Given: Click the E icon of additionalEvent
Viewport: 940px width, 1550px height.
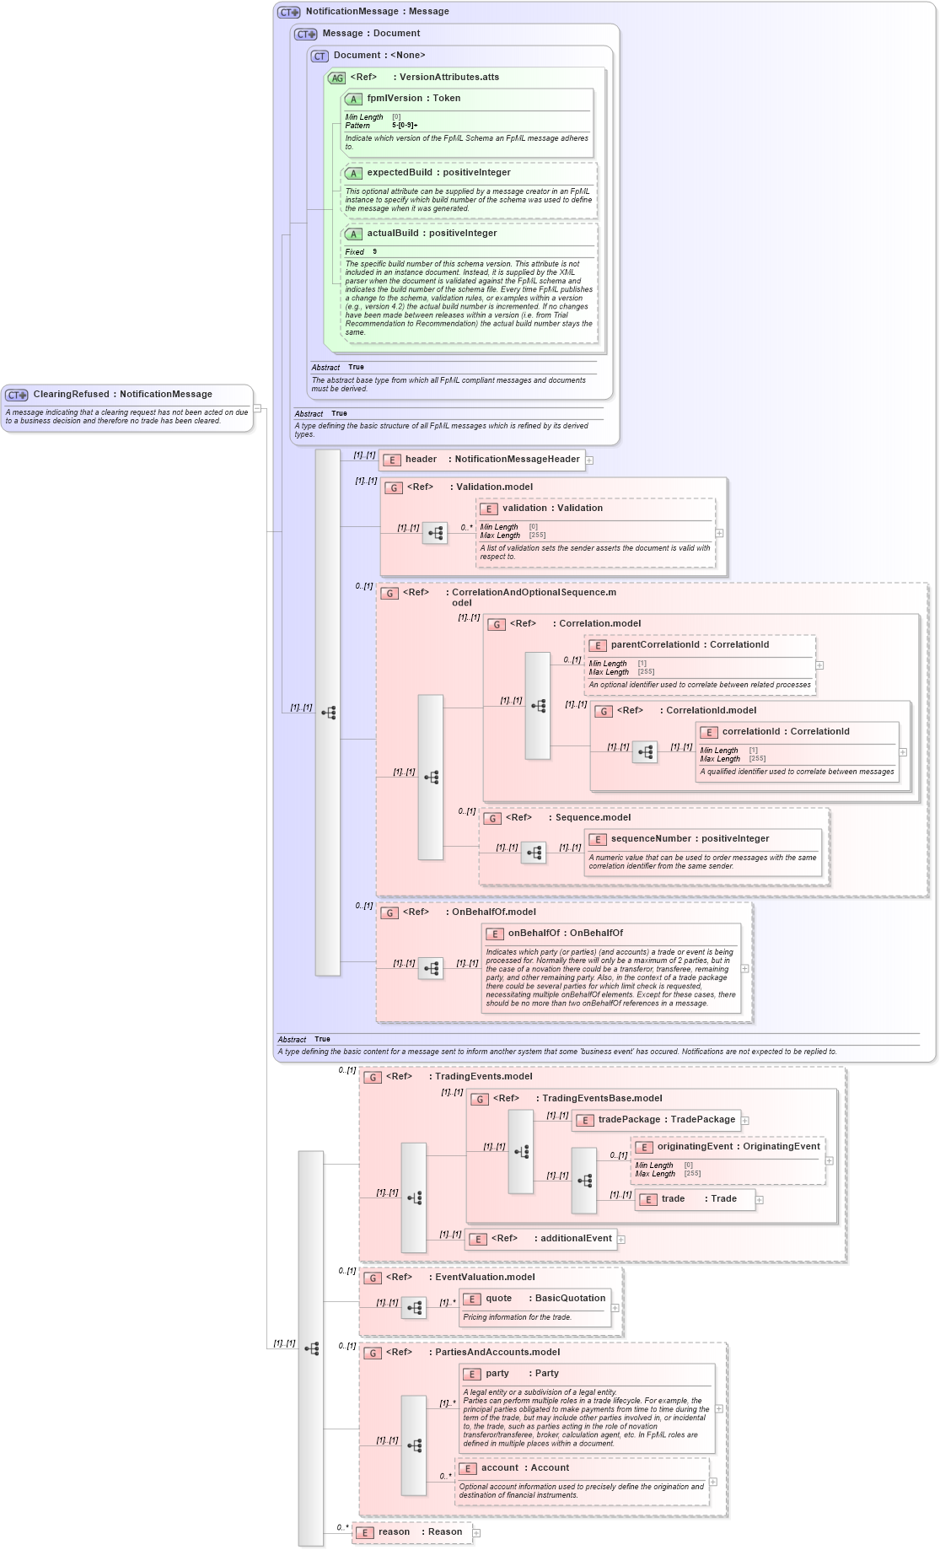Looking at the screenshot, I should (x=478, y=1239).
